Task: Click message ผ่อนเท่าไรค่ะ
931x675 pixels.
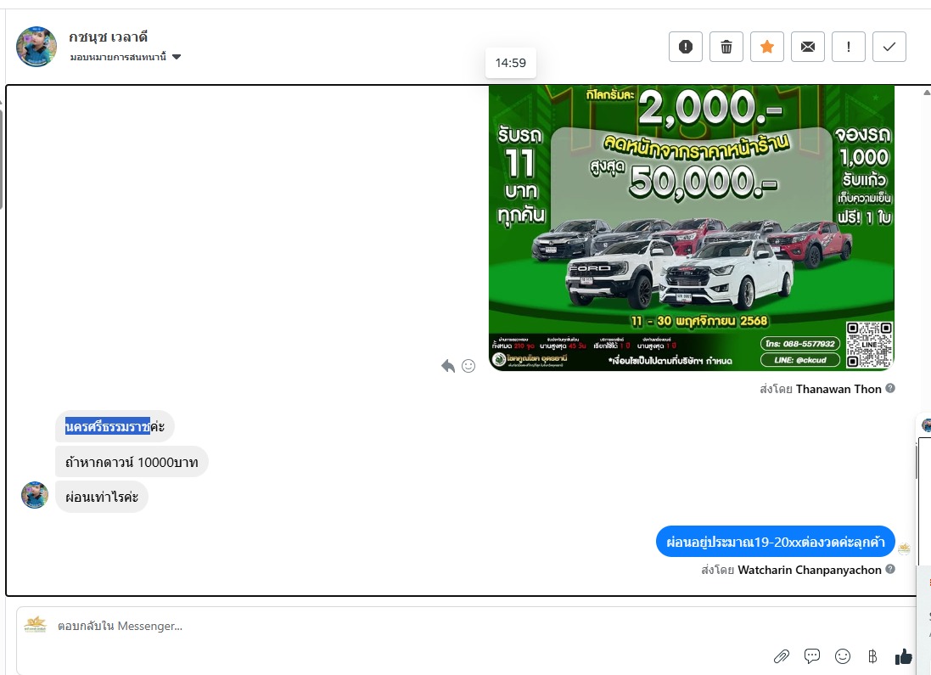Action: 102,497
